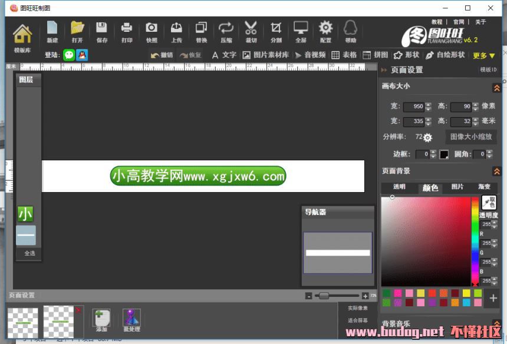Set view to 实际像素
Screen dimensions: 507x344
[x=358, y=308]
